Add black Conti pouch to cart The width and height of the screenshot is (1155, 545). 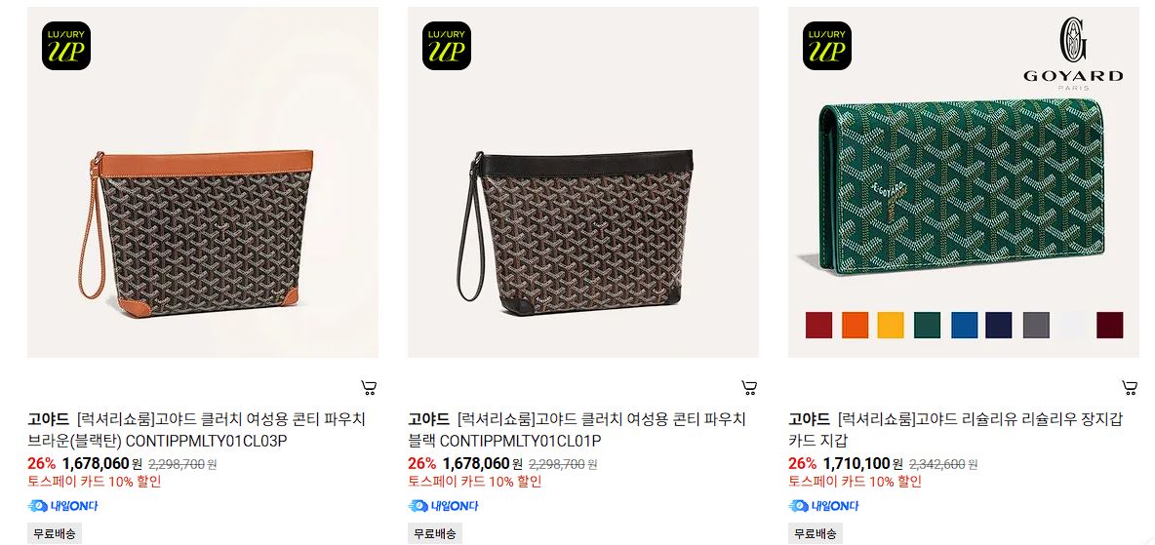click(749, 387)
